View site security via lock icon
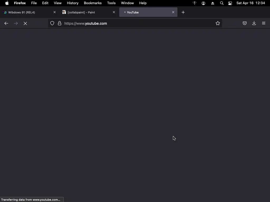270x202 pixels. (60, 23)
